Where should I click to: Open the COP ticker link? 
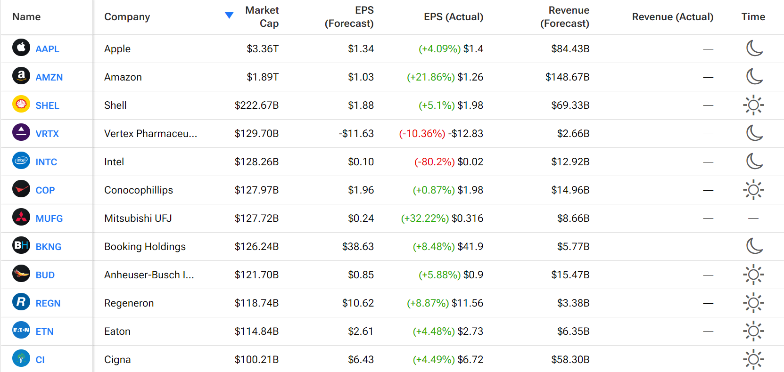pyautogui.click(x=45, y=190)
